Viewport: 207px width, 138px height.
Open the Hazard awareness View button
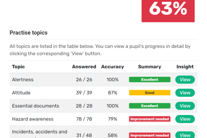tap(185, 119)
